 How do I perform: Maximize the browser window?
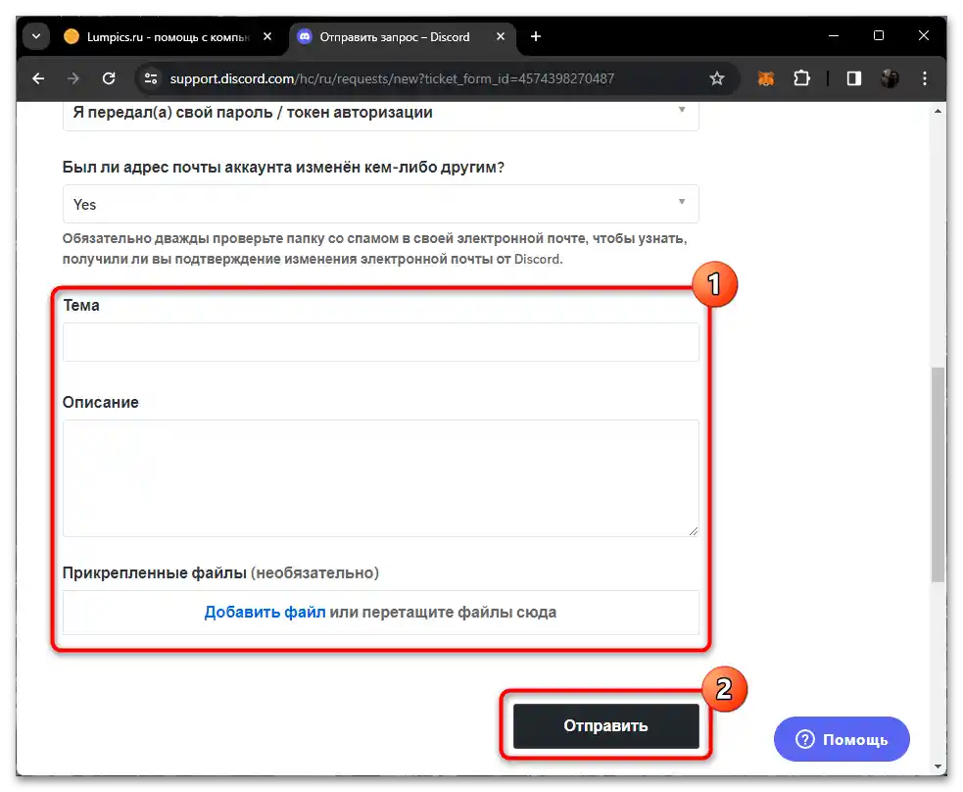[x=879, y=36]
